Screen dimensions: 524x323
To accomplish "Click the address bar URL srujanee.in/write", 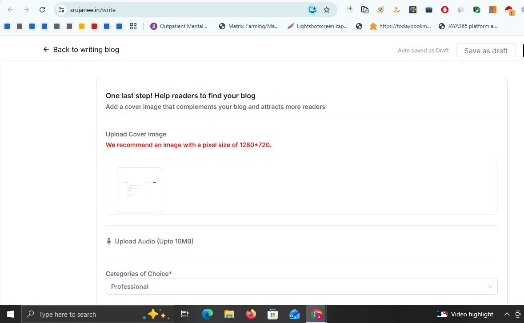I will [x=93, y=10].
